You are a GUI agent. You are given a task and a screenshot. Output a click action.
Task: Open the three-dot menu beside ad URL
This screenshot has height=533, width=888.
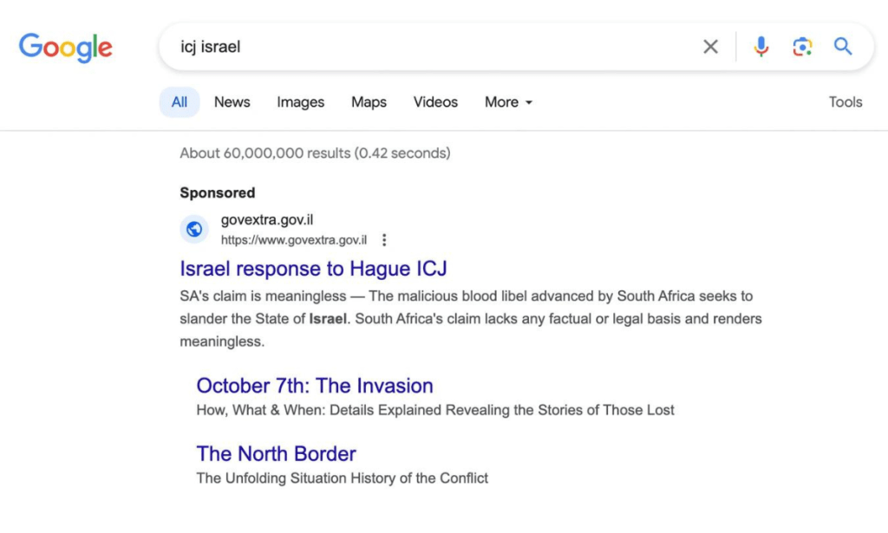384,240
